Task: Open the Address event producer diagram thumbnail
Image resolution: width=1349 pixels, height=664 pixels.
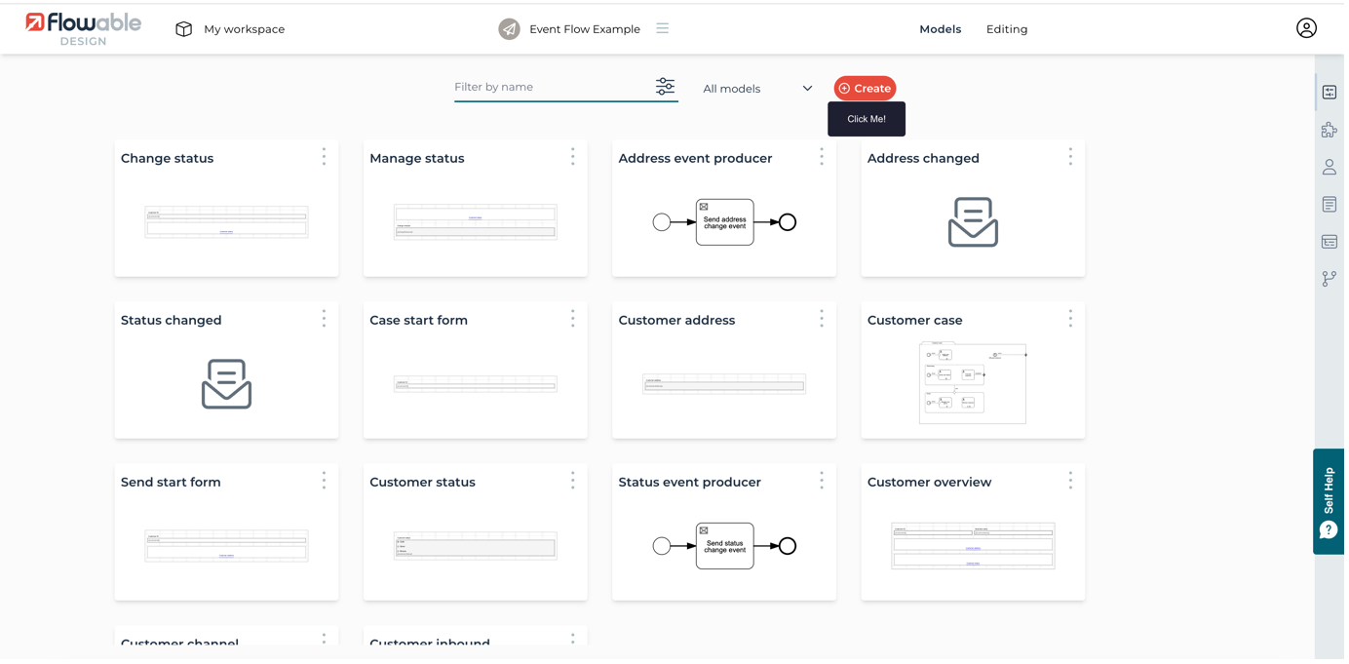Action: 724,222
